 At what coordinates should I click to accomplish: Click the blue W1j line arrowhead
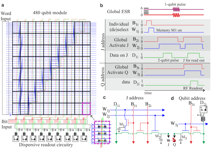tap(164, 110)
